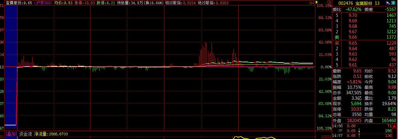The image size is (398, 139).
Task: Click the blue pre-market region of chart
Action: tap(11, 66)
